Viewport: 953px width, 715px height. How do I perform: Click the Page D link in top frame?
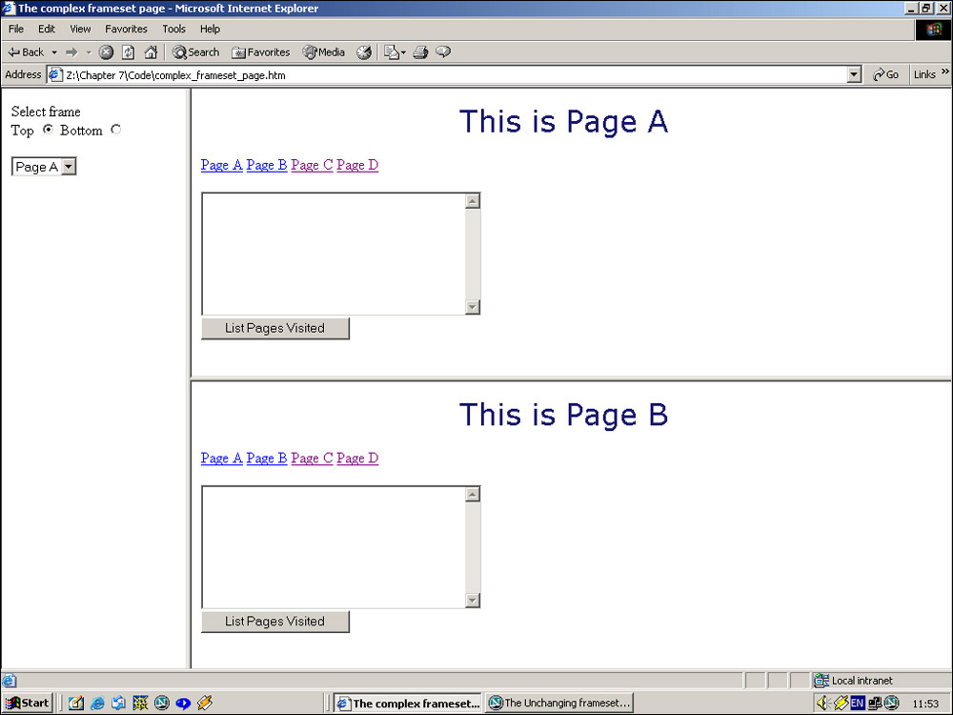(x=357, y=165)
